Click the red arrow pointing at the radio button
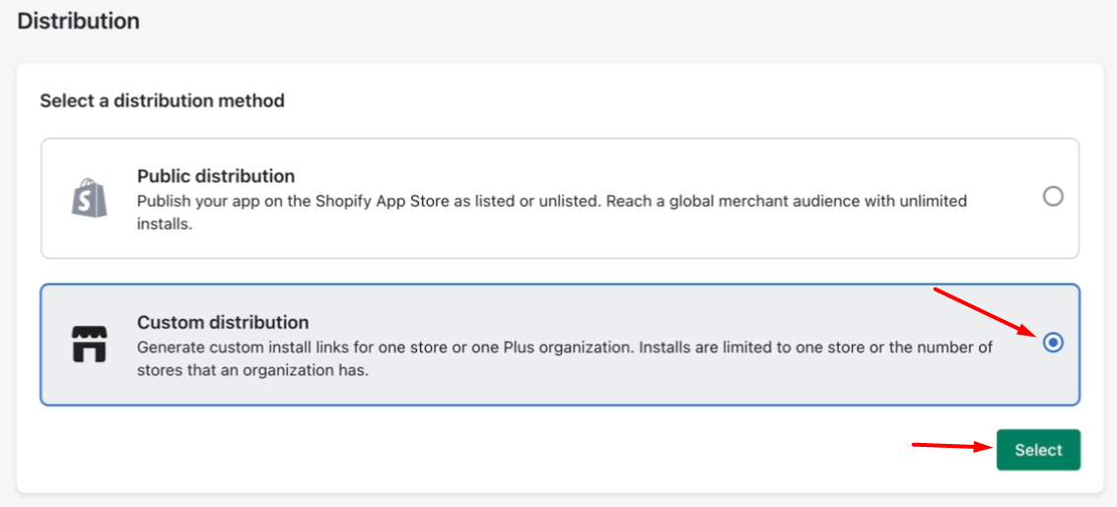 [x=982, y=310]
